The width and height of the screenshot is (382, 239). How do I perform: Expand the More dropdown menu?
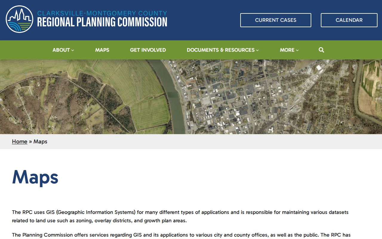tap(289, 50)
